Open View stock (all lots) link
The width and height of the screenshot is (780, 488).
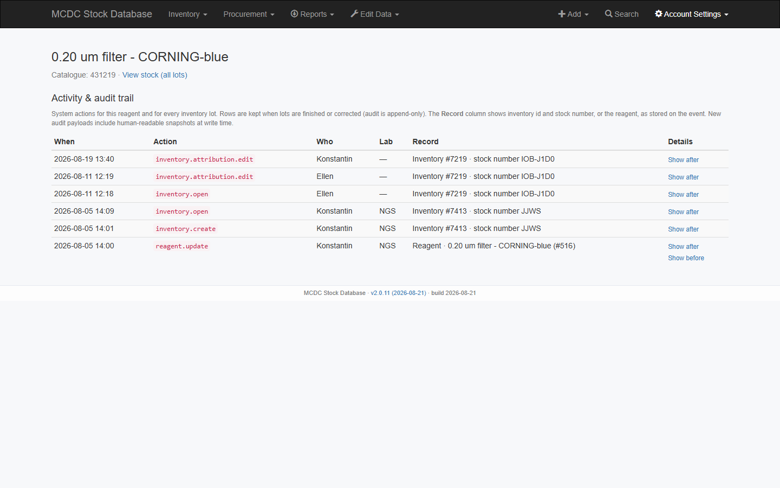tap(155, 75)
